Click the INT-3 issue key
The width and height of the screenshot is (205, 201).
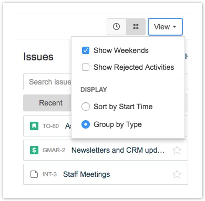pyautogui.click(x=49, y=174)
